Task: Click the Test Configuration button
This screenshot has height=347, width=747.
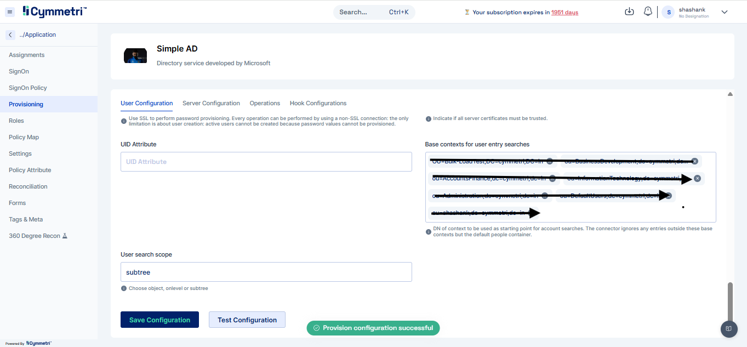Action: pyautogui.click(x=247, y=320)
